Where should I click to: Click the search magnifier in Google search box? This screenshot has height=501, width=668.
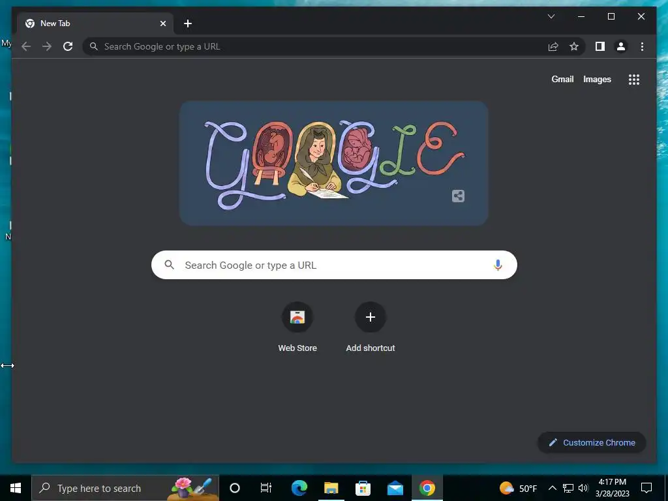pos(169,265)
